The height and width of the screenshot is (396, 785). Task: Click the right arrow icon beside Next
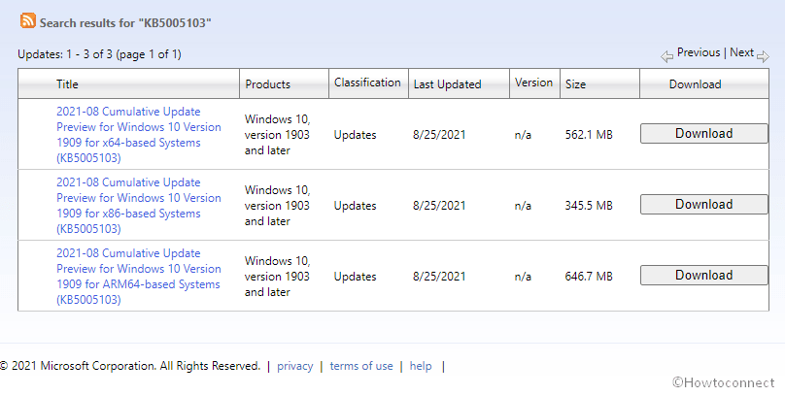763,56
